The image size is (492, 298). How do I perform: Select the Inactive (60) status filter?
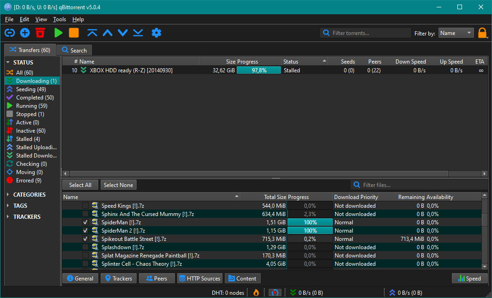[x=32, y=131]
